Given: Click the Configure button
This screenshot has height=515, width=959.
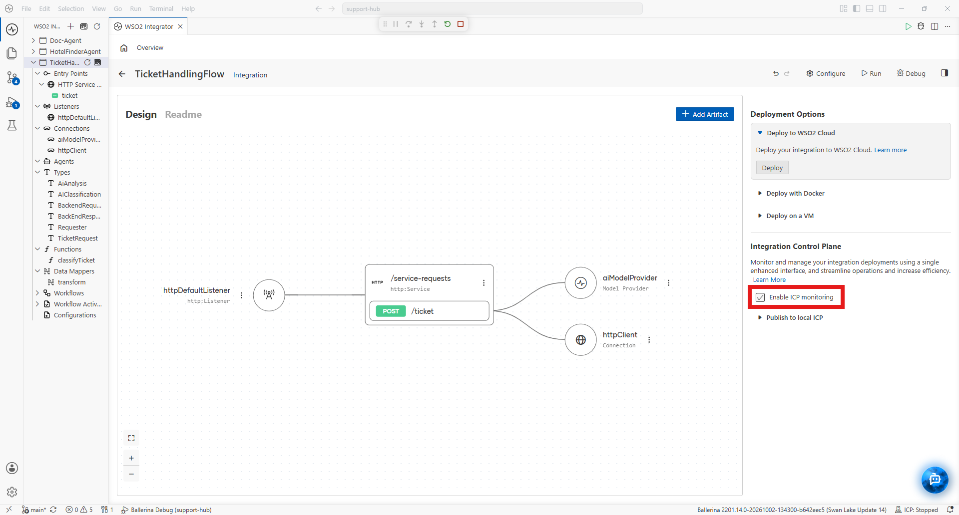Looking at the screenshot, I should point(826,73).
